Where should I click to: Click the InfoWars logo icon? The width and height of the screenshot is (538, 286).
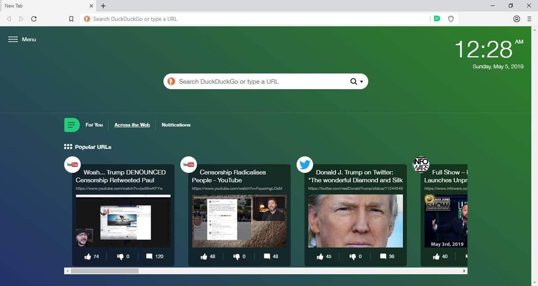click(421, 165)
